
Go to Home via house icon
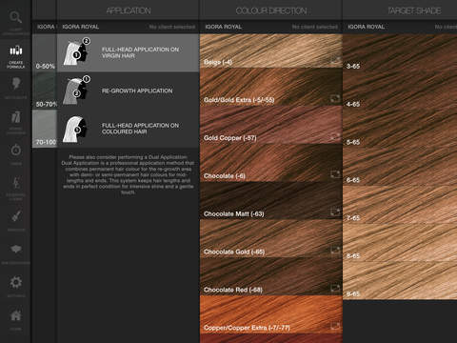tap(16, 315)
